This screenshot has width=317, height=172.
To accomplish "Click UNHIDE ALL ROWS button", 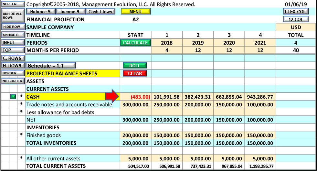I will [13, 16].
